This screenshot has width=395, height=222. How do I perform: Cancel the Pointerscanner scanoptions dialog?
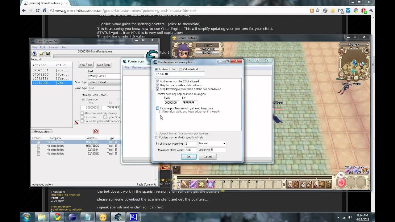(208, 157)
